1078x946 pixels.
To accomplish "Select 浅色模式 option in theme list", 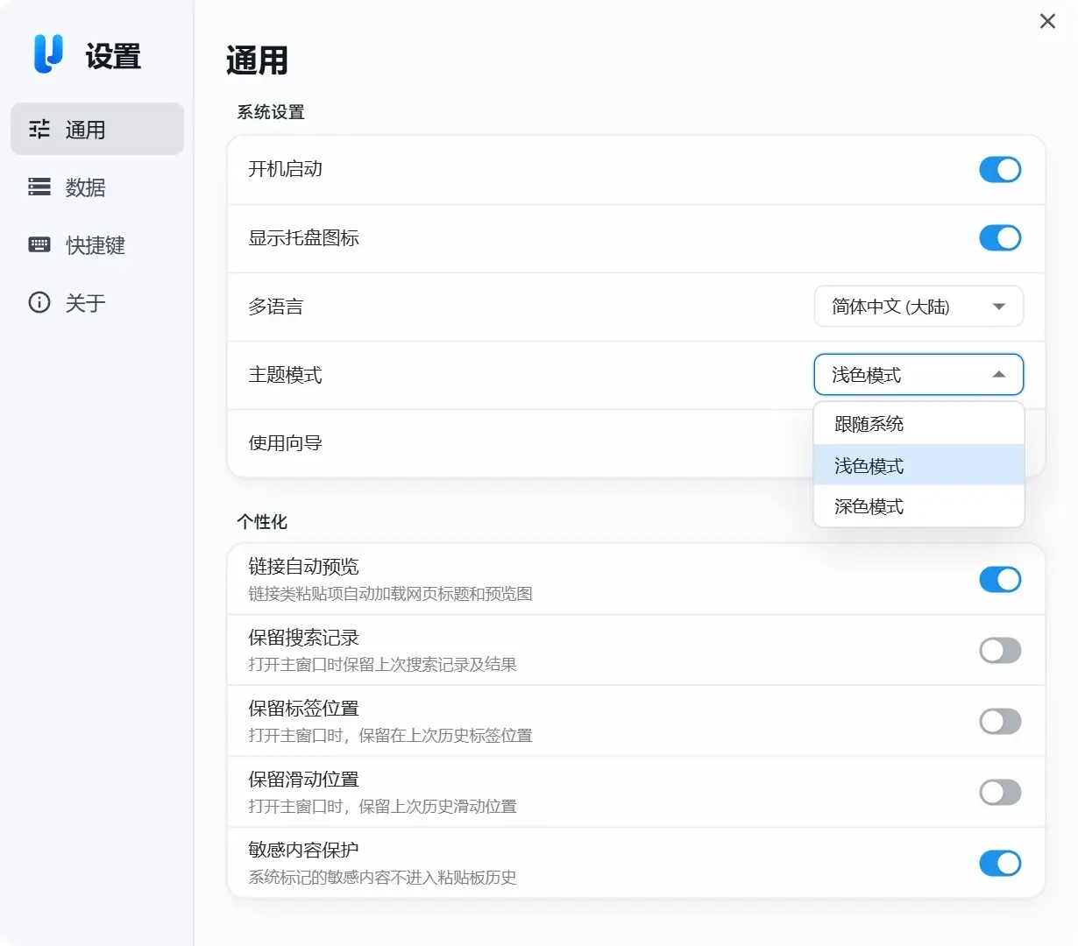I will click(918, 465).
